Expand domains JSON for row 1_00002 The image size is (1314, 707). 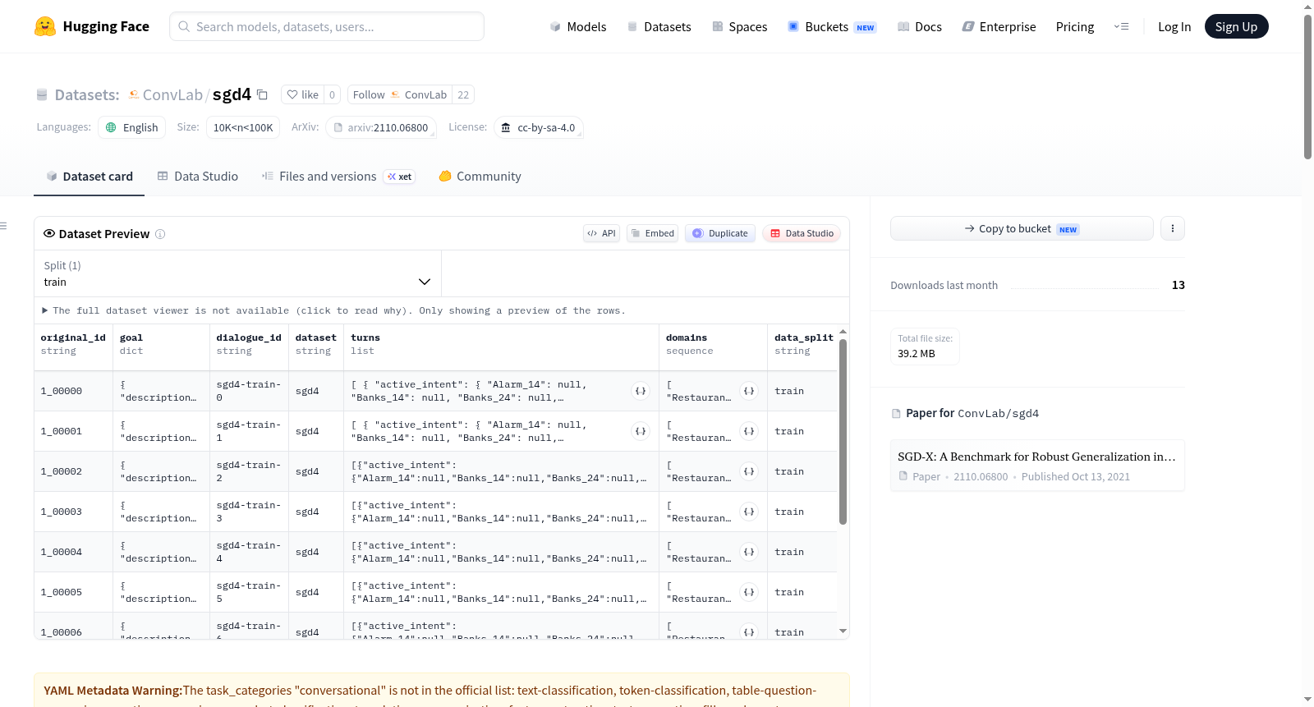point(749,471)
